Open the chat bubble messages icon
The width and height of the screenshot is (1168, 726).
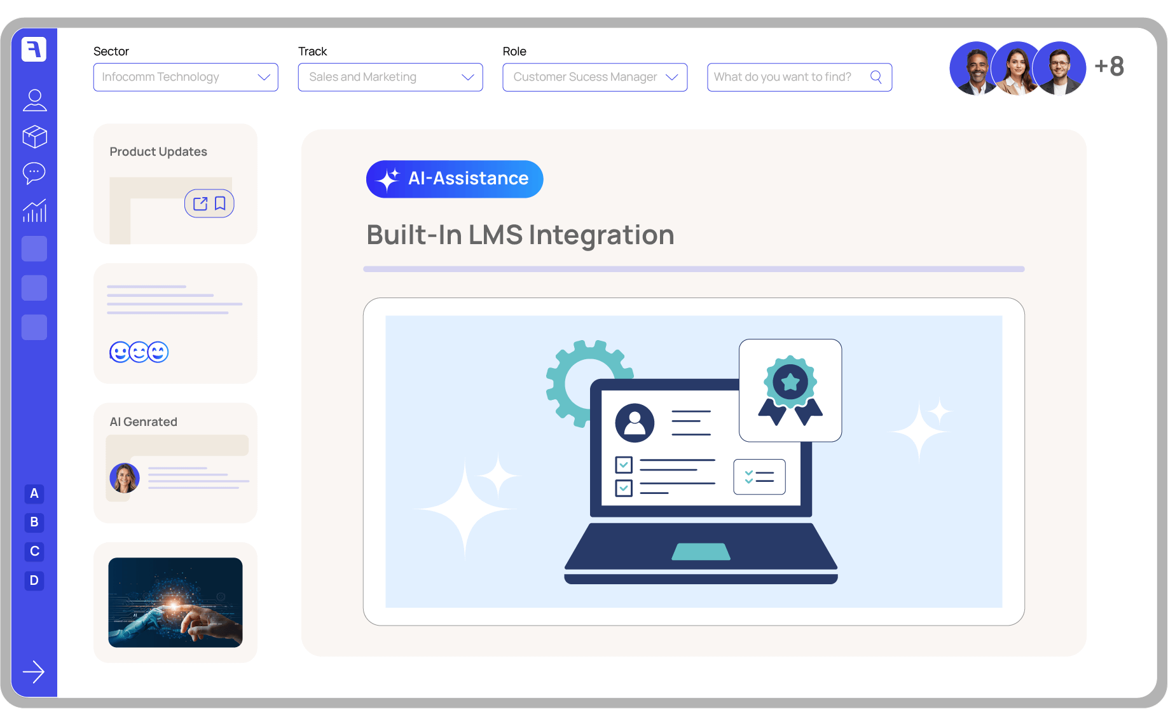click(34, 173)
